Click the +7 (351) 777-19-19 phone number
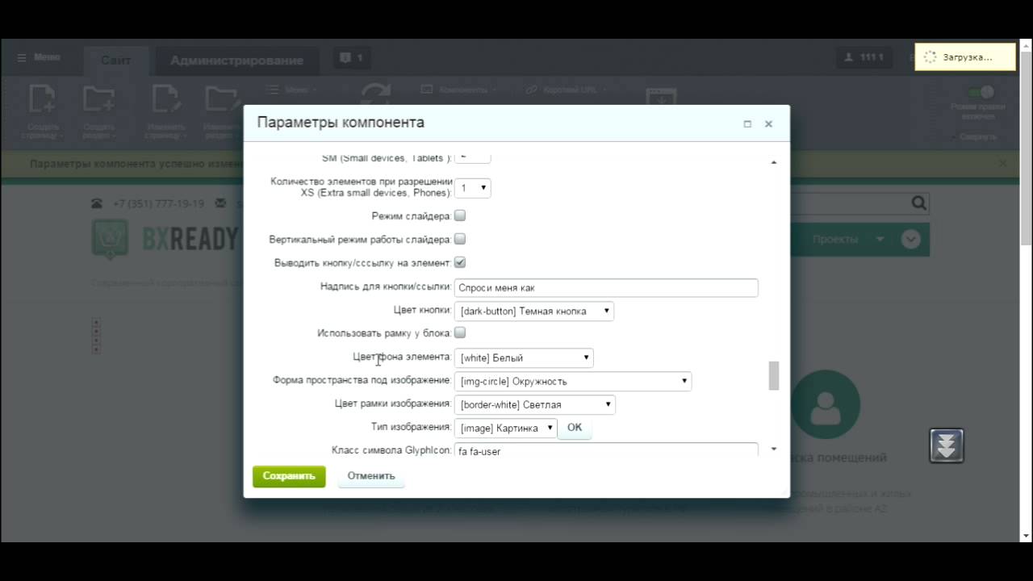The height and width of the screenshot is (581, 1033). 158,204
